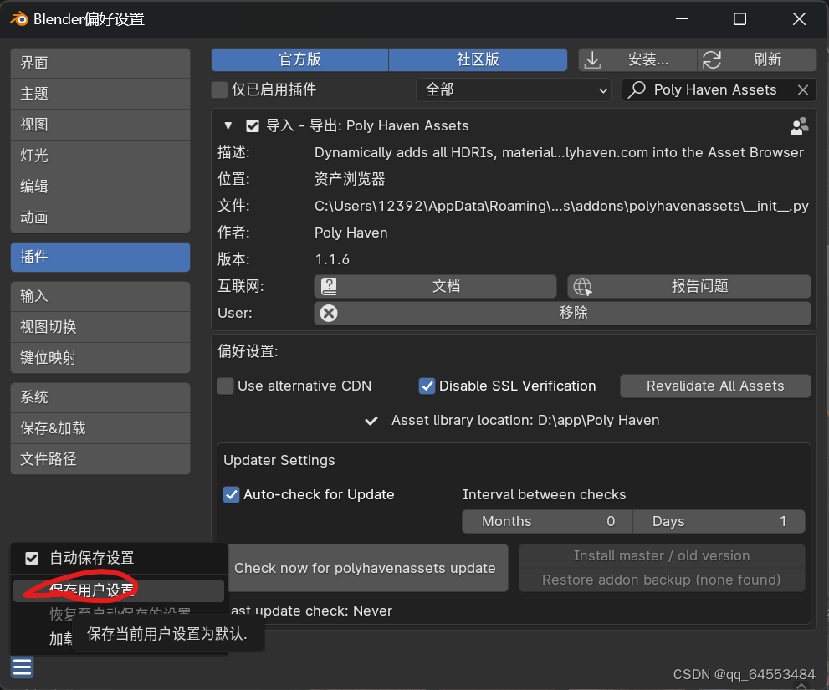Viewport: 829px width, 690px height.
Task: Click the install download arrow icon
Action: 592,59
